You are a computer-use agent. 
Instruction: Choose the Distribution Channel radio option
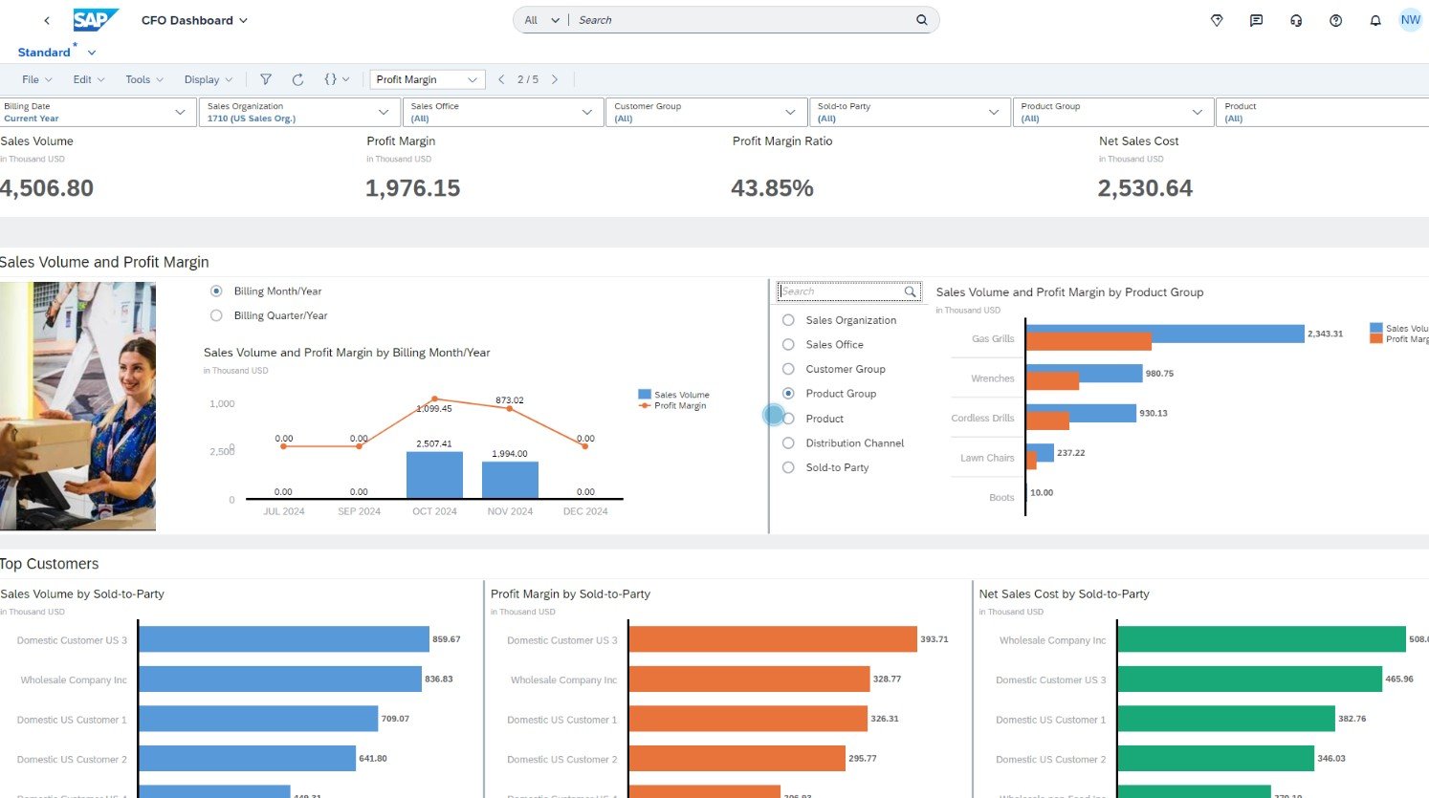point(788,443)
